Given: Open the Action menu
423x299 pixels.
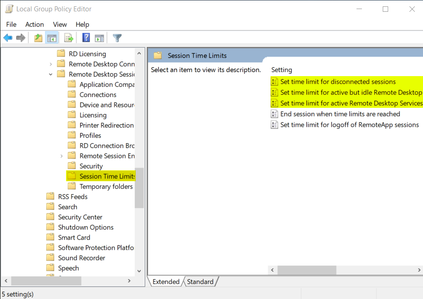Looking at the screenshot, I should coord(34,24).
